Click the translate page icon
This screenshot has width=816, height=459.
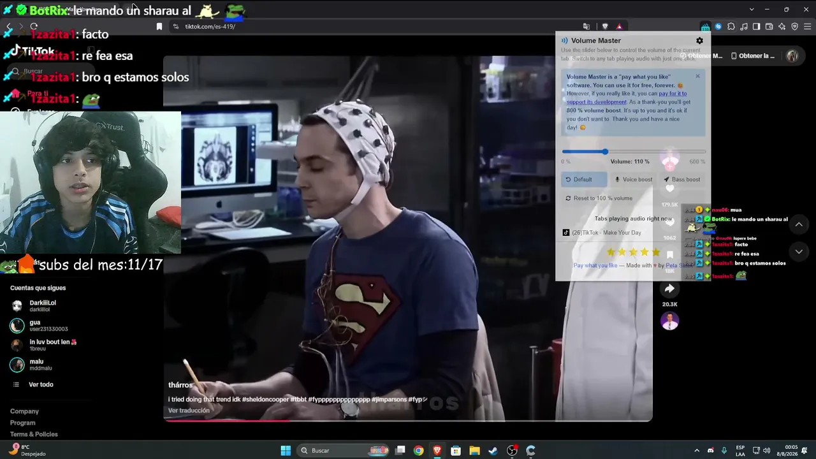(x=586, y=27)
